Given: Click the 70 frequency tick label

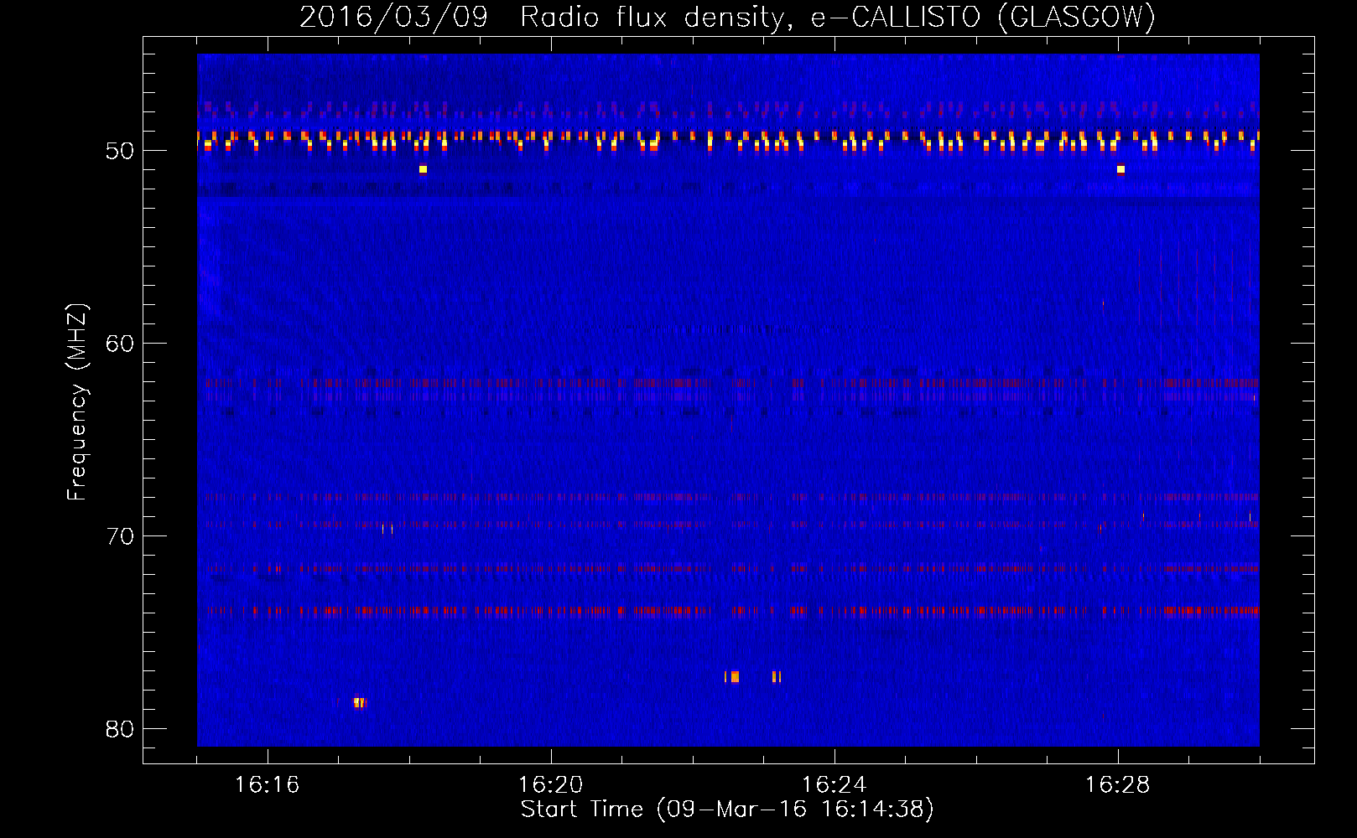Looking at the screenshot, I should [x=120, y=536].
